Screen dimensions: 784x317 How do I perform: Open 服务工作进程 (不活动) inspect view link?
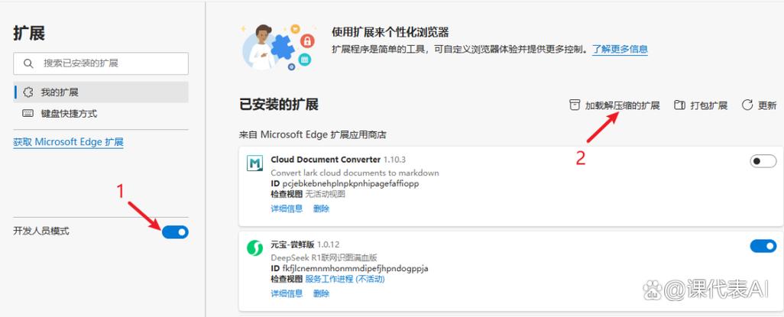[345, 279]
